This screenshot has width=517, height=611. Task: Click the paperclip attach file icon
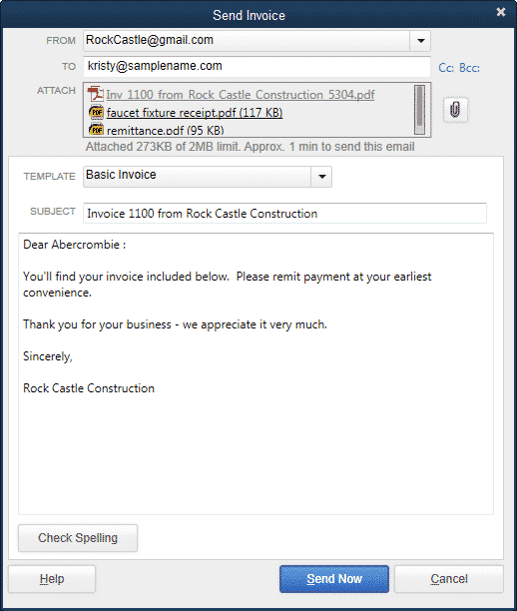pos(455,110)
